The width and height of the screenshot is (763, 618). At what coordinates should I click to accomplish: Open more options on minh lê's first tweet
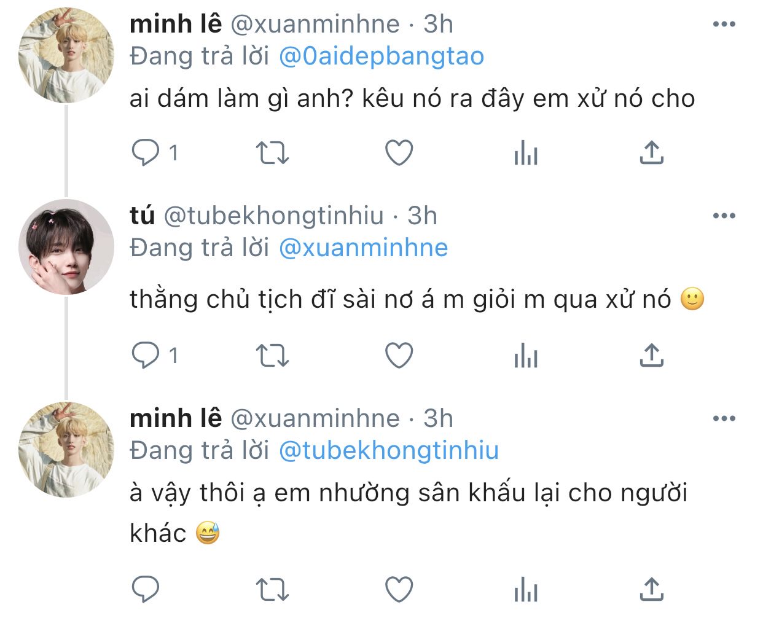click(724, 25)
